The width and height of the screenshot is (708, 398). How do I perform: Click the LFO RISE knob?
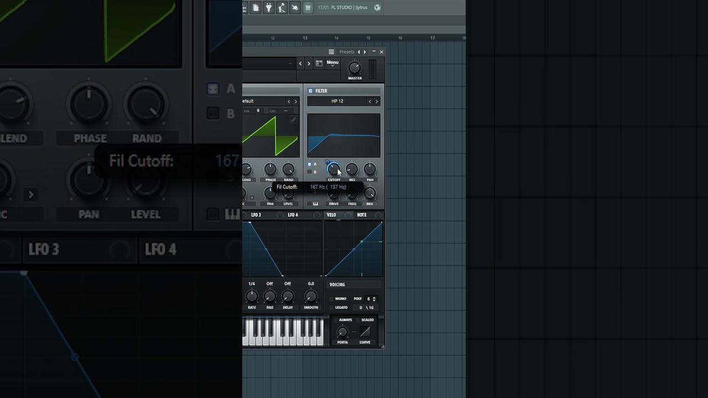pos(270,296)
